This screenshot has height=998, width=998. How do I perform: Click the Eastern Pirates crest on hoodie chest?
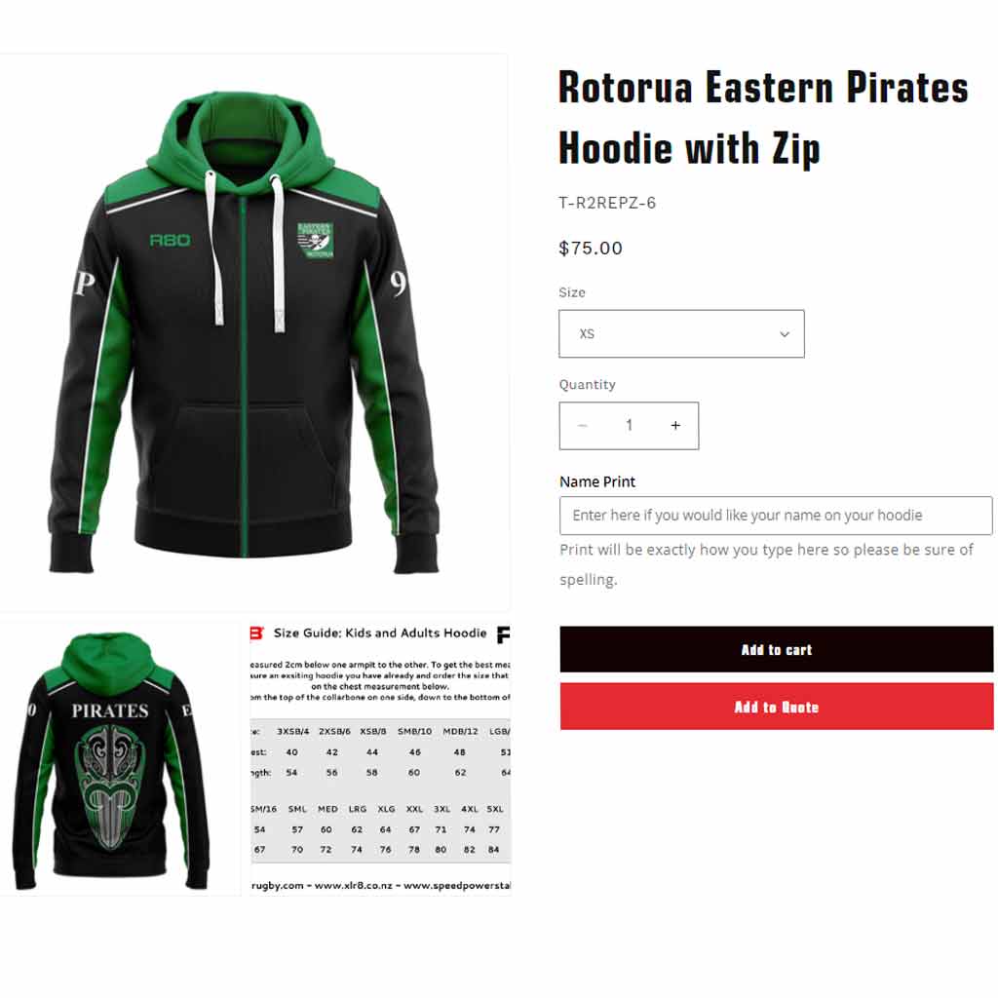tap(316, 240)
